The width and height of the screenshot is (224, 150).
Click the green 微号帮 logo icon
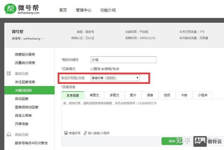[x=10, y=9]
